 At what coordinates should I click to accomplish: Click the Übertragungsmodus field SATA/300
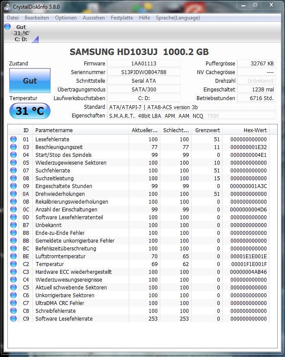[144, 89]
